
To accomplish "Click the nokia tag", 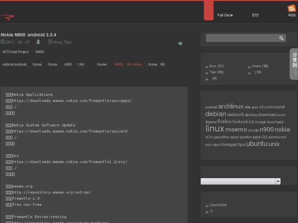I will click(282, 129).
